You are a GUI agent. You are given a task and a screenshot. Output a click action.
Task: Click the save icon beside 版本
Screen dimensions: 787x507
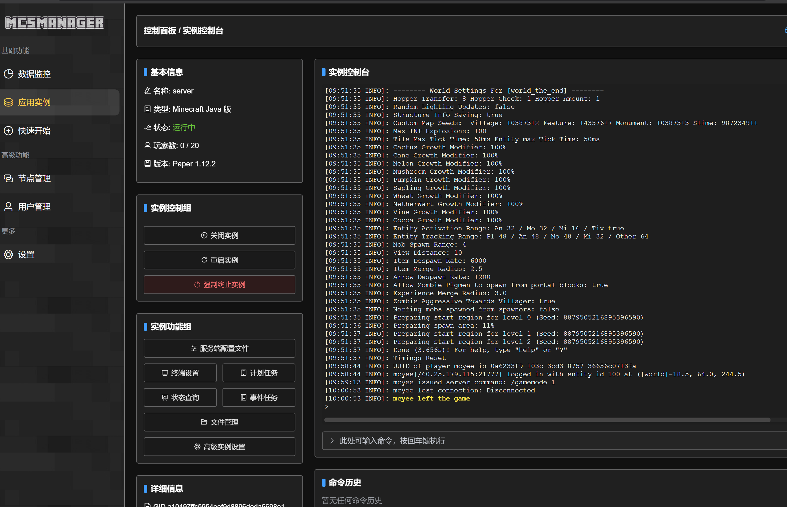pos(148,164)
